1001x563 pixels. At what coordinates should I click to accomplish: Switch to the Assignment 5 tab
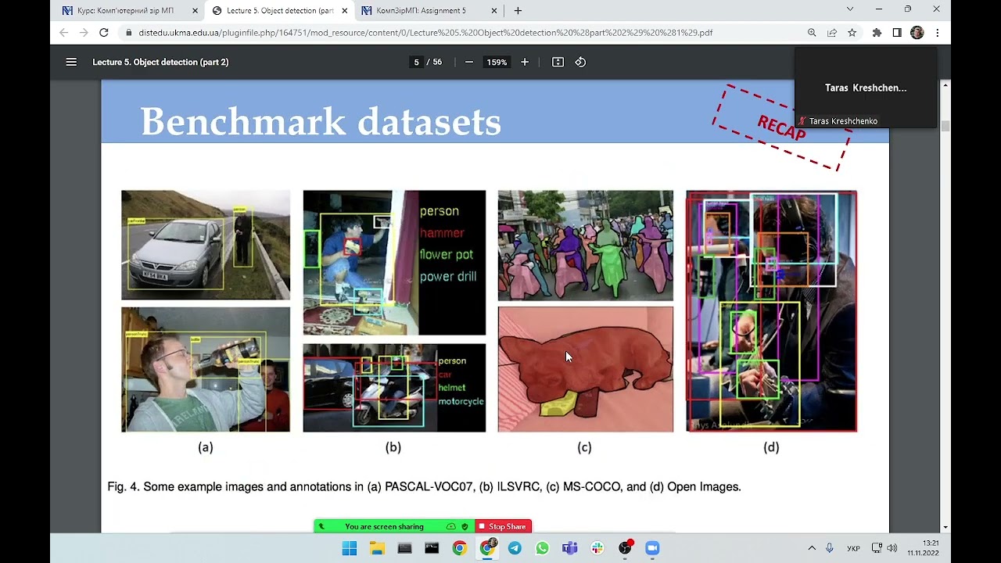(421, 11)
